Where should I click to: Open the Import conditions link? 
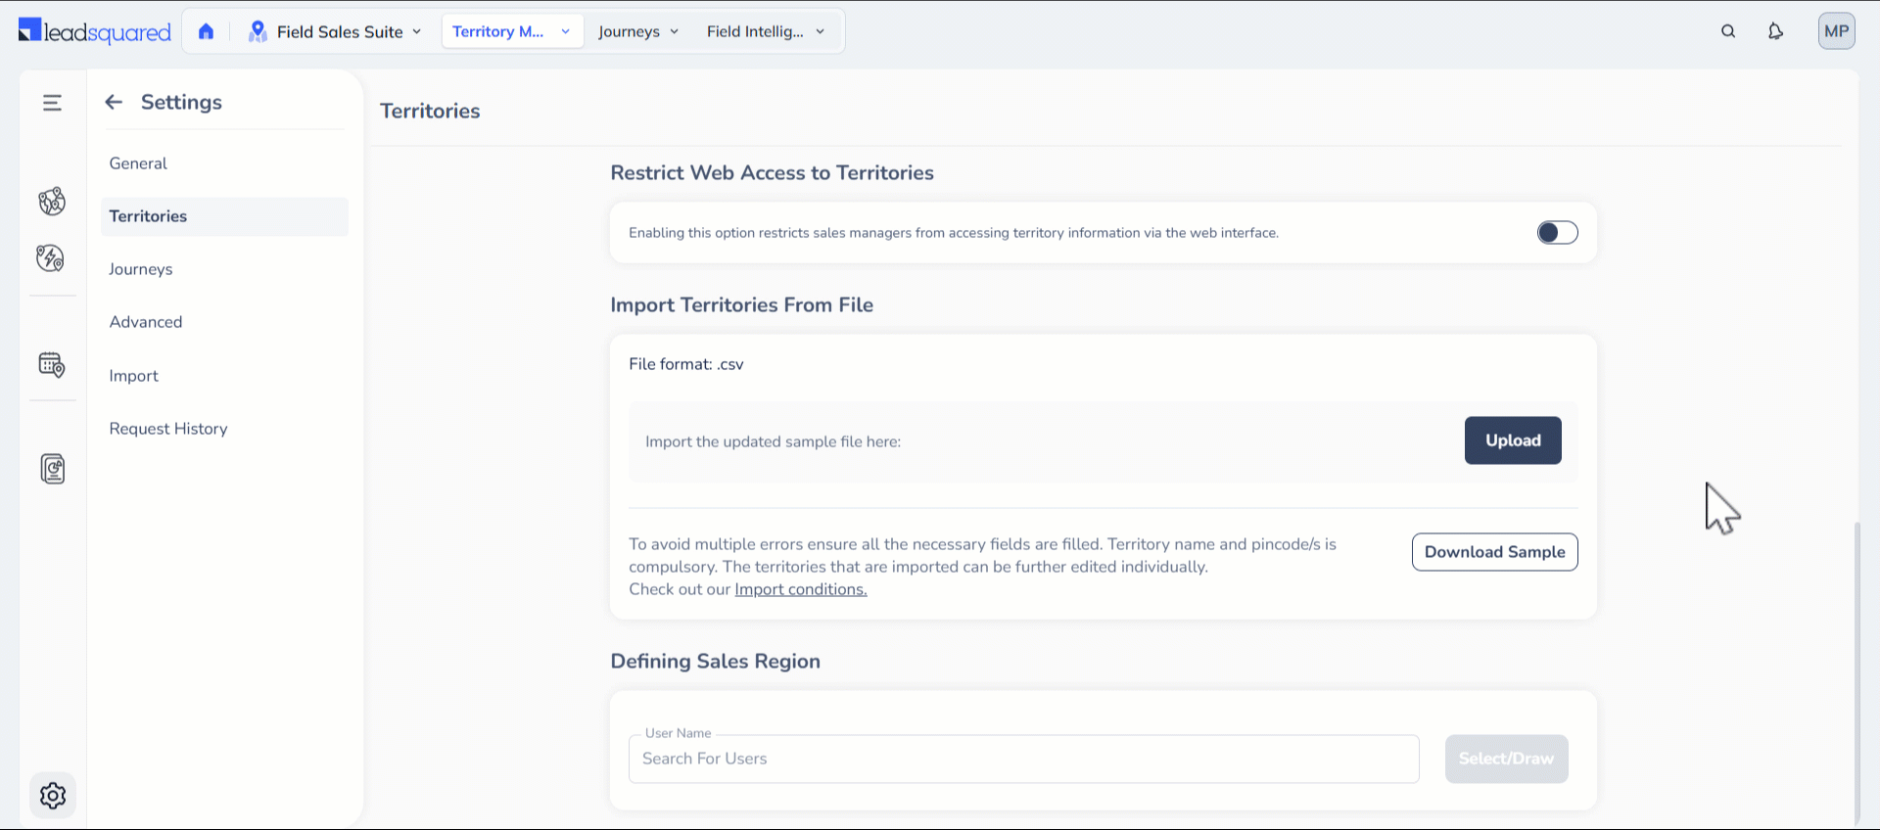800,589
